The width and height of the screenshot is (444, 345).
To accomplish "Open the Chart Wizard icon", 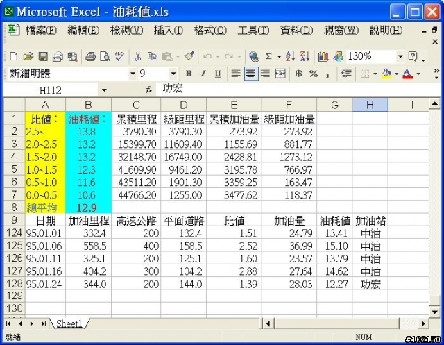I will [323, 57].
